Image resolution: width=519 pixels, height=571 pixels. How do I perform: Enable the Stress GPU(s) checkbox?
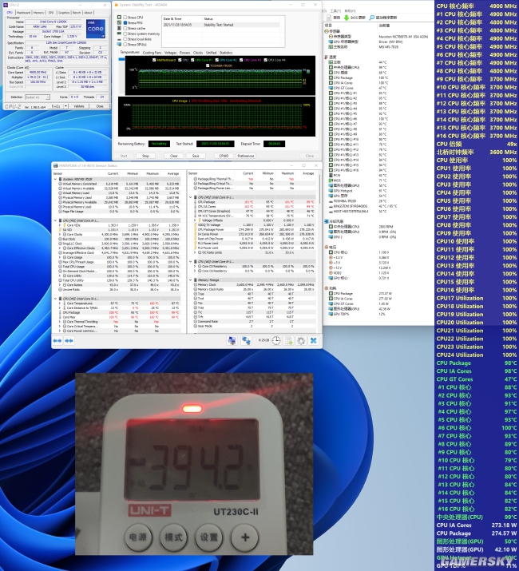pos(125,45)
